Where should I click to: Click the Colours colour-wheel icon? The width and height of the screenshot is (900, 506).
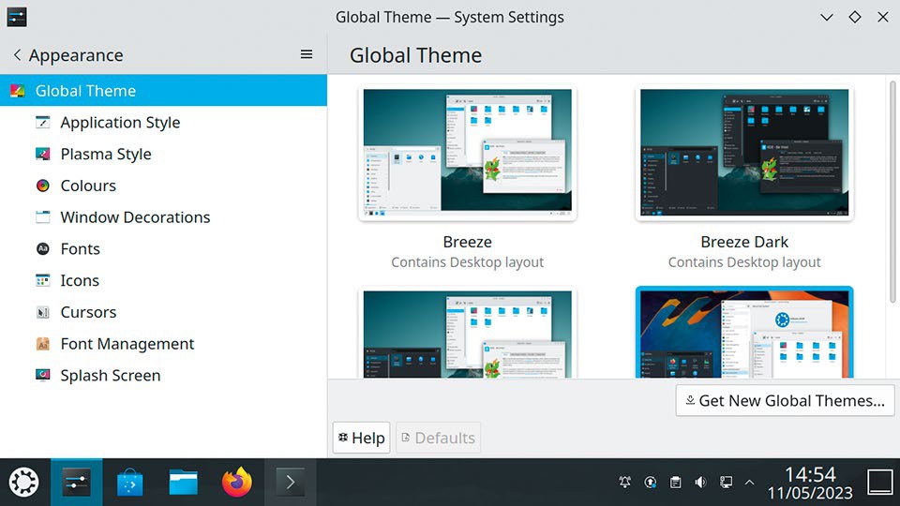(x=43, y=186)
